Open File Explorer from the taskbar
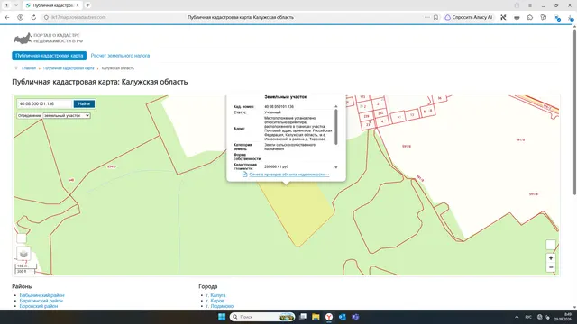 point(316,317)
